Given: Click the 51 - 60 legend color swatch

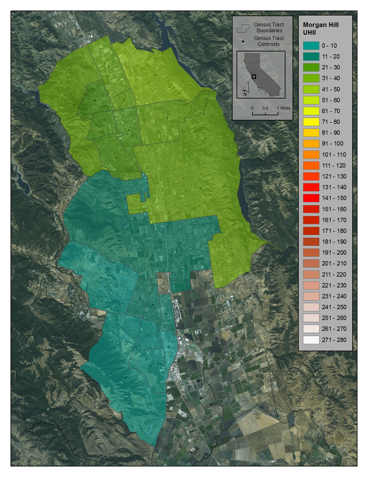Looking at the screenshot, I should coord(311,100).
